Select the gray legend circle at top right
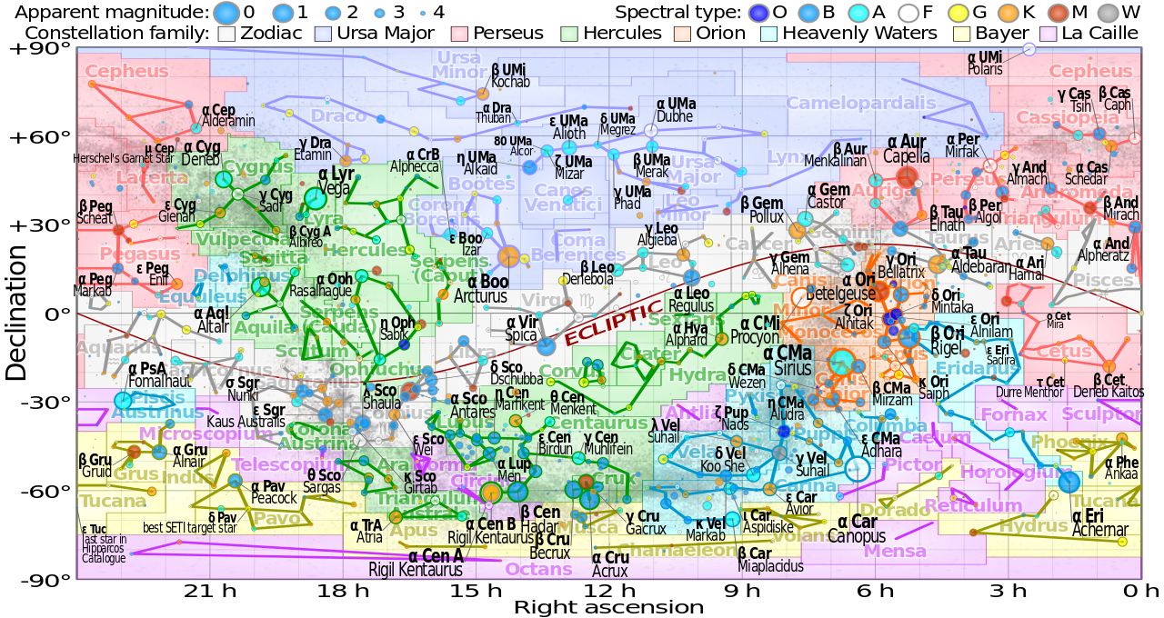 1108,14
